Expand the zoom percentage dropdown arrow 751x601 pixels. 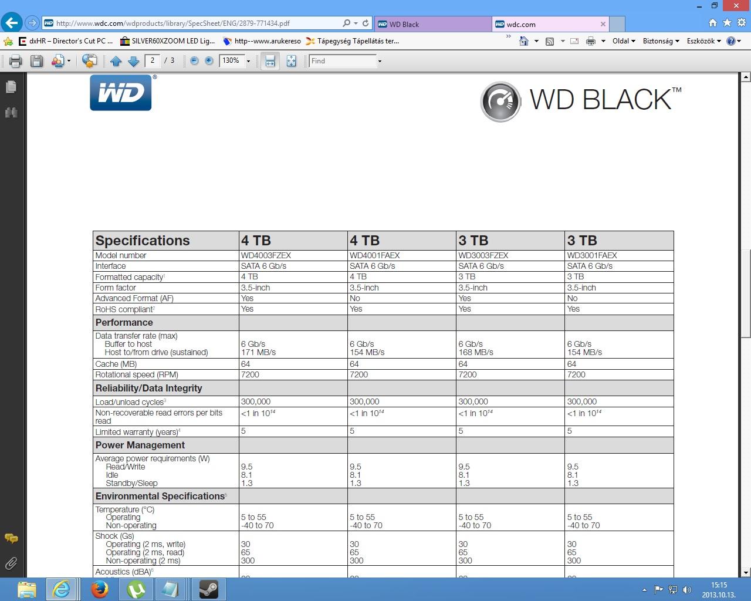pos(249,61)
